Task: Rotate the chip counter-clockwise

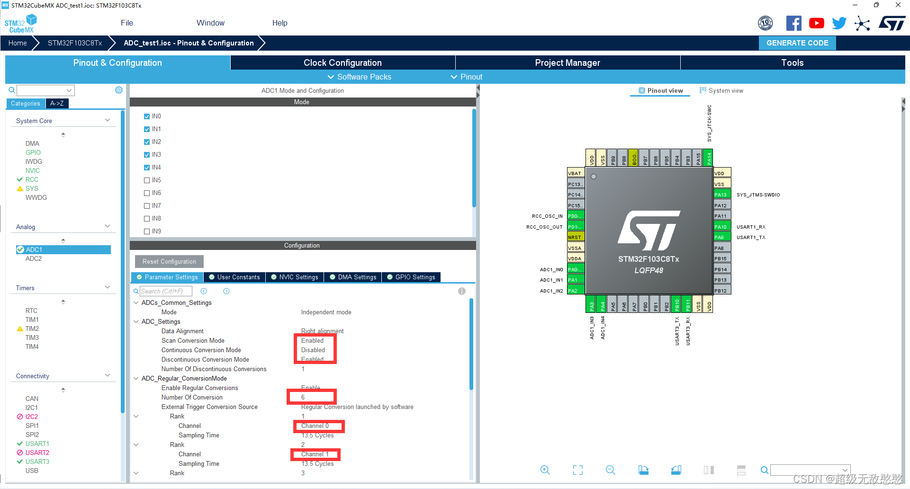Action: click(676, 470)
